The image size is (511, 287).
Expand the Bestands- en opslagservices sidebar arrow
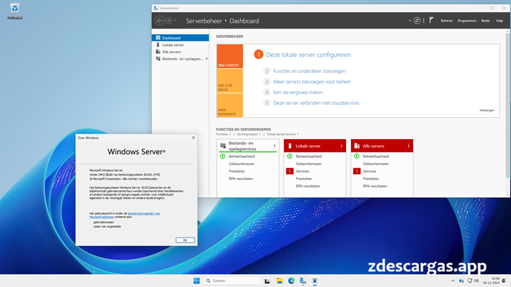pyautogui.click(x=206, y=59)
